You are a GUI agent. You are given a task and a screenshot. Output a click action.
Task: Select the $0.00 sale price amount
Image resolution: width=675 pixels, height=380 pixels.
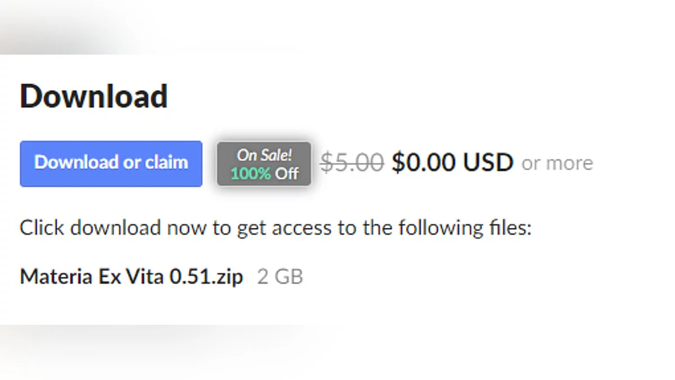424,163
